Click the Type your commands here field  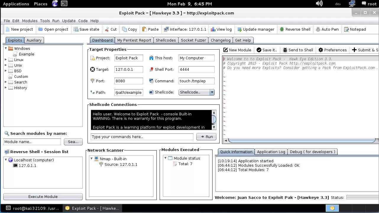142,137
